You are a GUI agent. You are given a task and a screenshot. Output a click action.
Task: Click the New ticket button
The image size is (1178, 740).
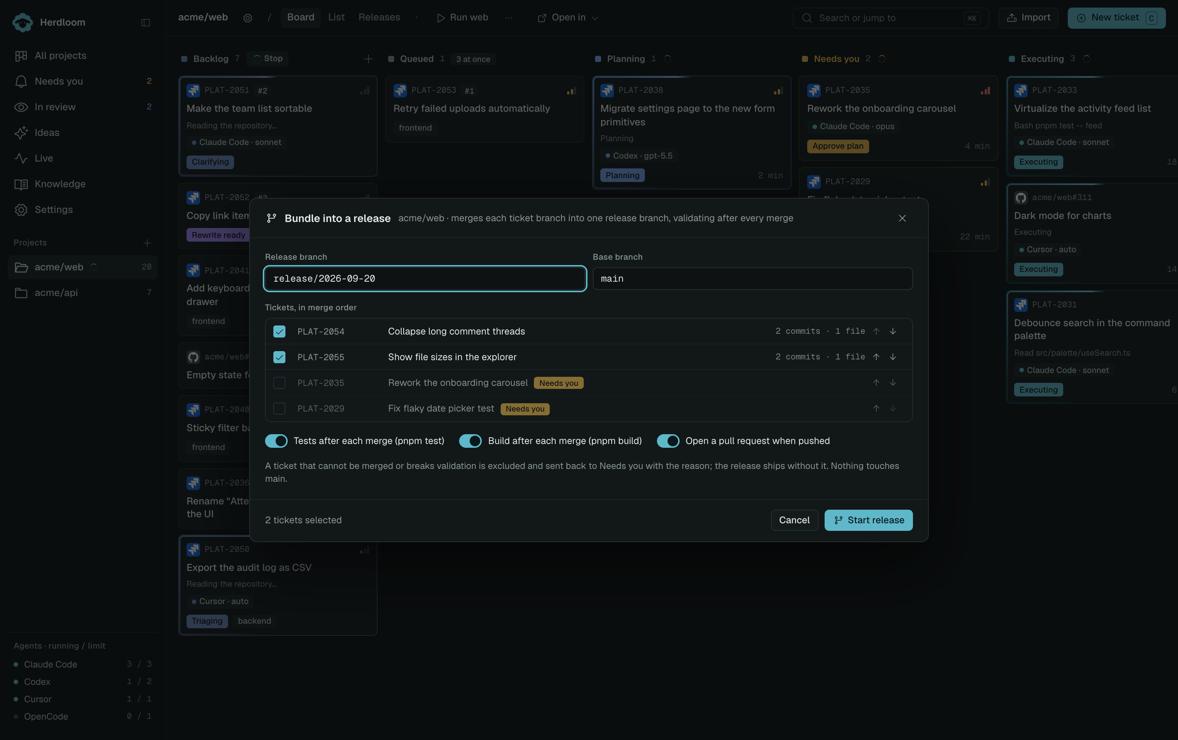pyautogui.click(x=1116, y=18)
